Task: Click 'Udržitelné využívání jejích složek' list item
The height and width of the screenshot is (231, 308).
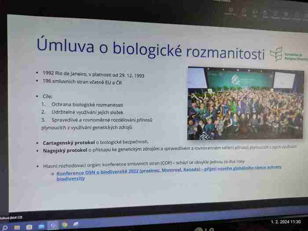Action: pos(88,112)
